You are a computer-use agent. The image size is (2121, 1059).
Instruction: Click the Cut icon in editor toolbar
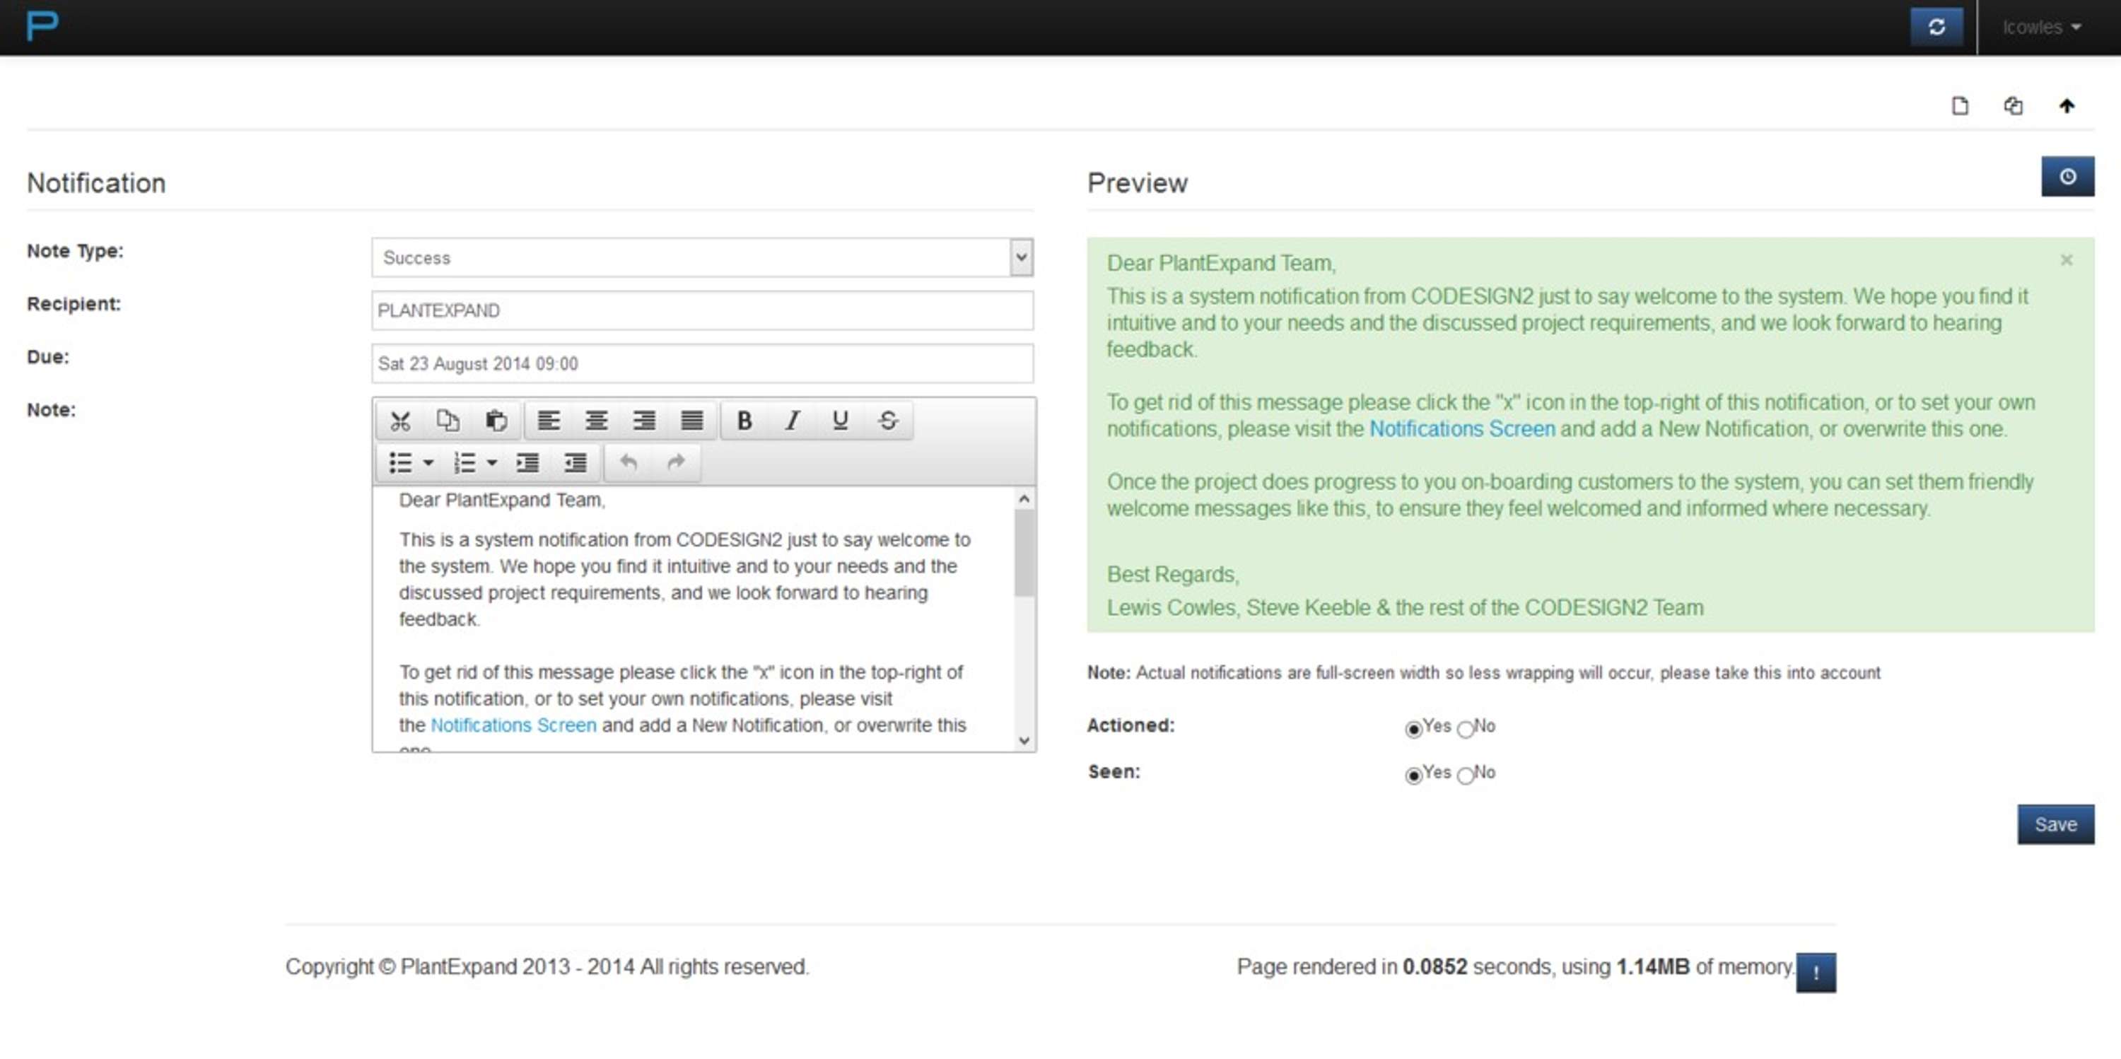pyautogui.click(x=400, y=421)
